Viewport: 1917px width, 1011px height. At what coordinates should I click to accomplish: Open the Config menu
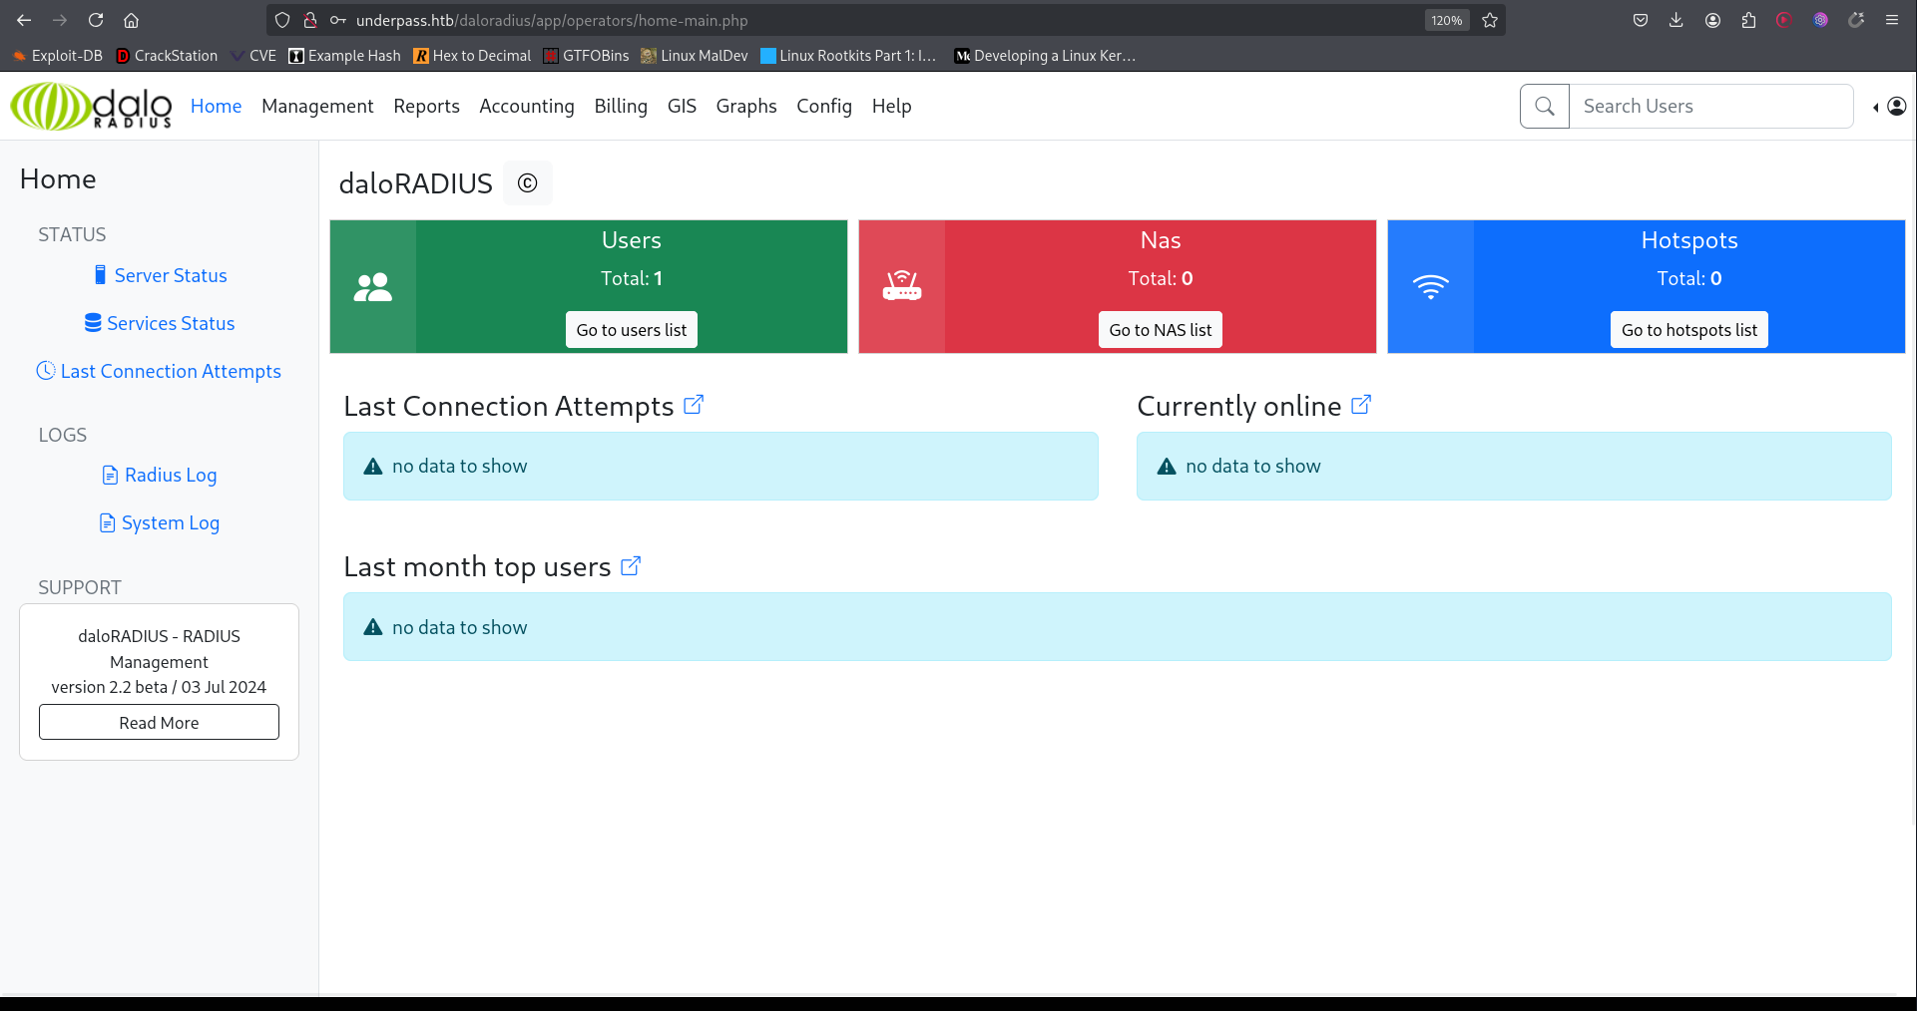pos(824,106)
